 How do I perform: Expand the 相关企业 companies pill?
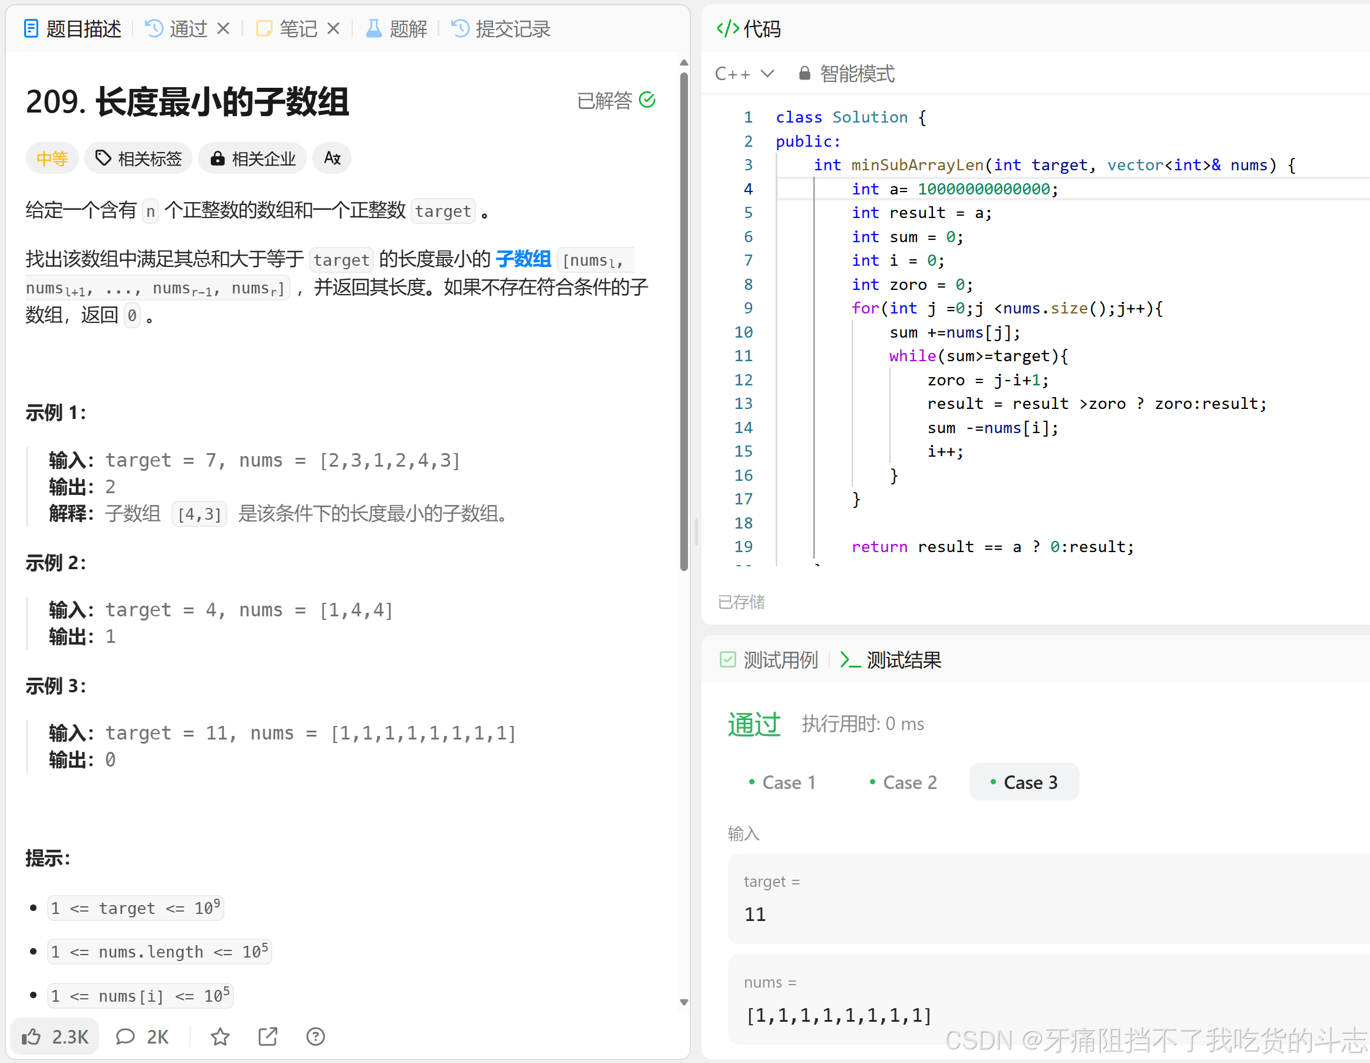[x=253, y=158]
